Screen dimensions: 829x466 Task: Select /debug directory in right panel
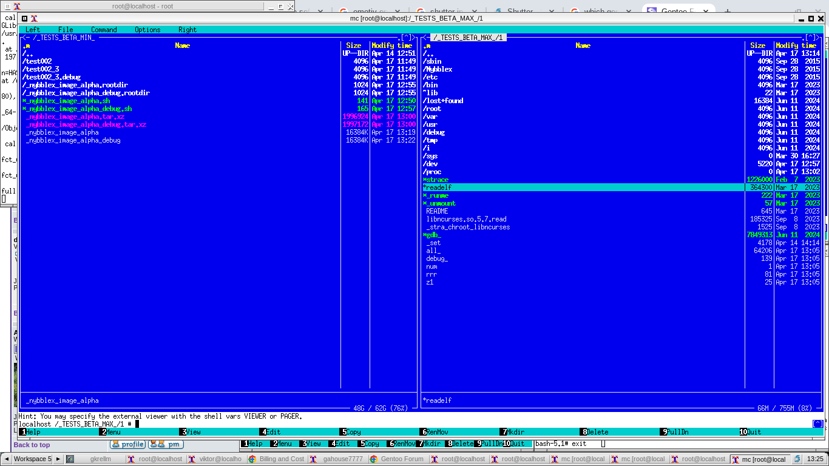pyautogui.click(x=621, y=132)
